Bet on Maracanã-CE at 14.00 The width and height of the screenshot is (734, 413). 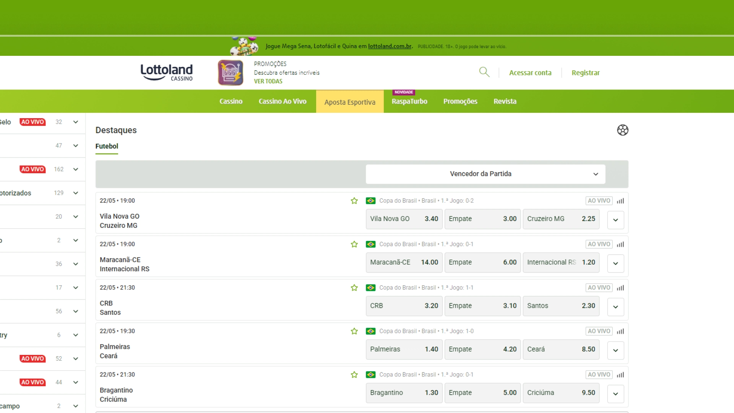404,263
